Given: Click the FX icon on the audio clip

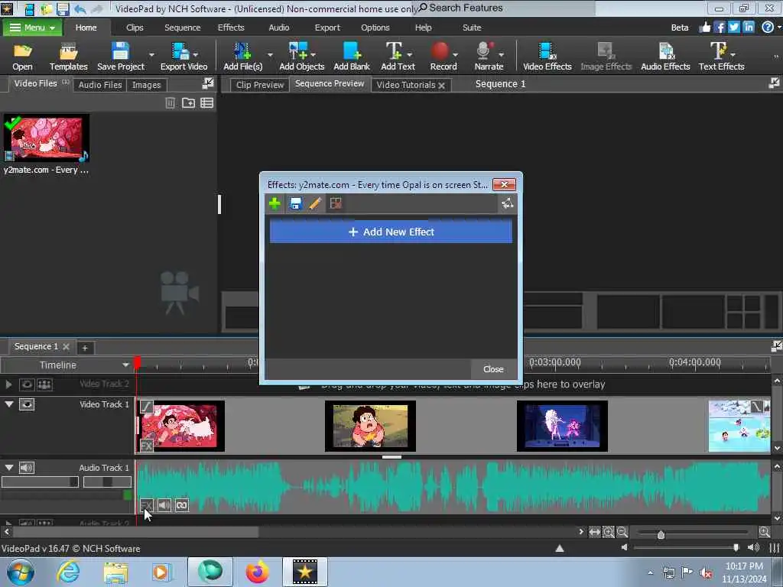Looking at the screenshot, I should click(146, 505).
